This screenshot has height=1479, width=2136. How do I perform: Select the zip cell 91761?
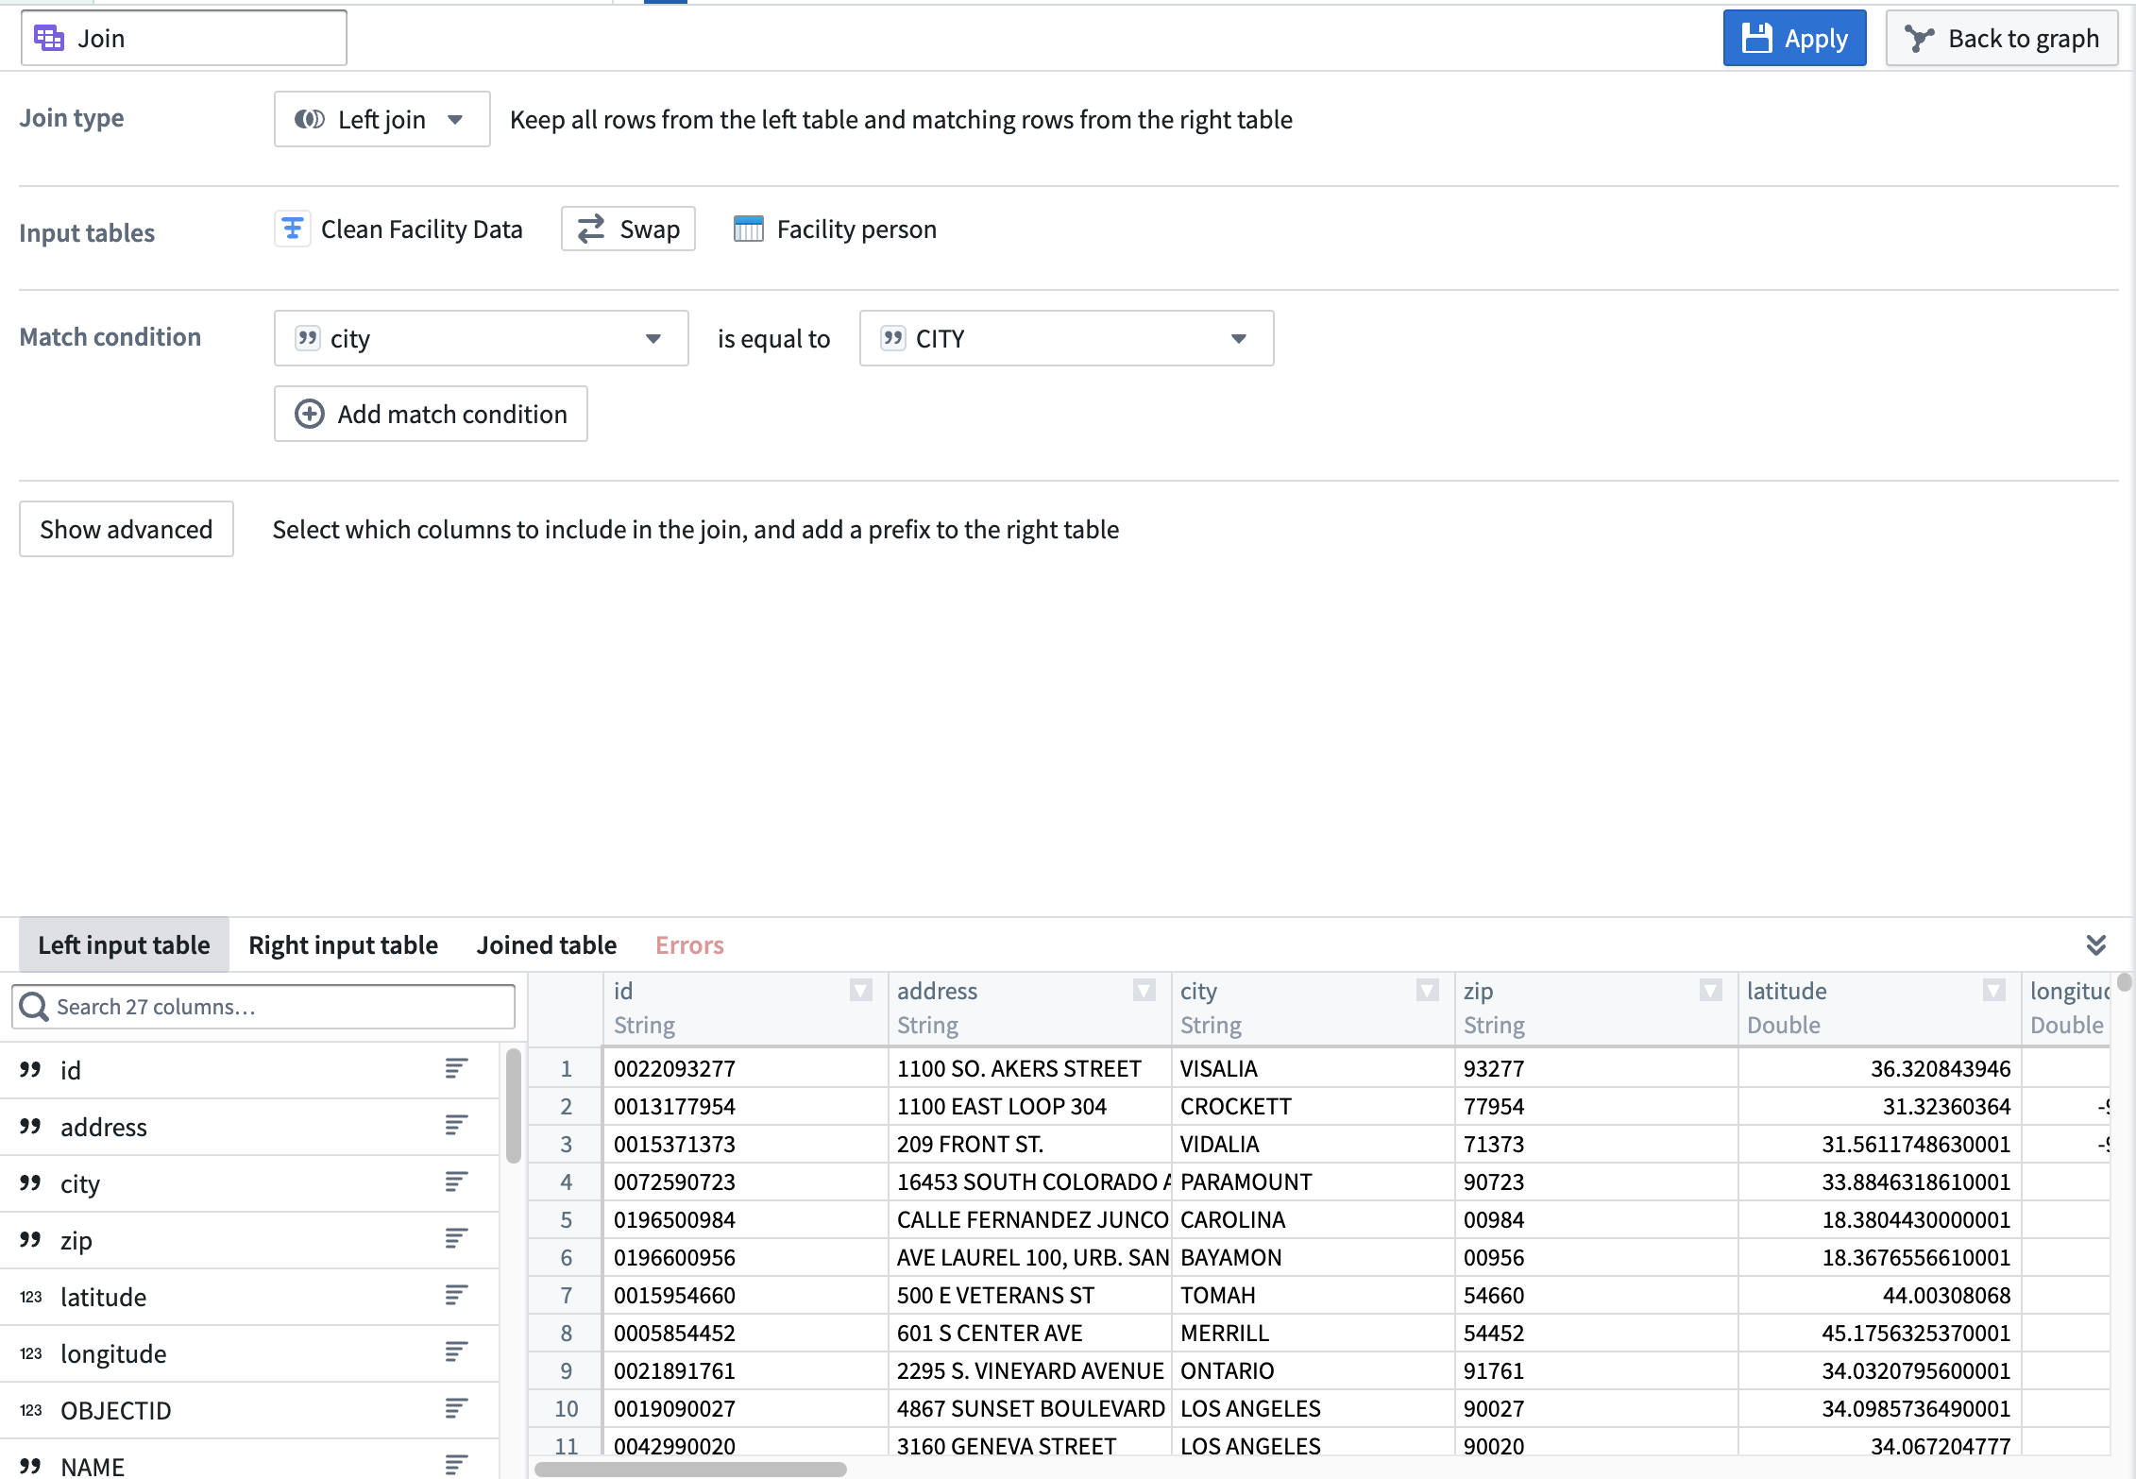click(1596, 1370)
